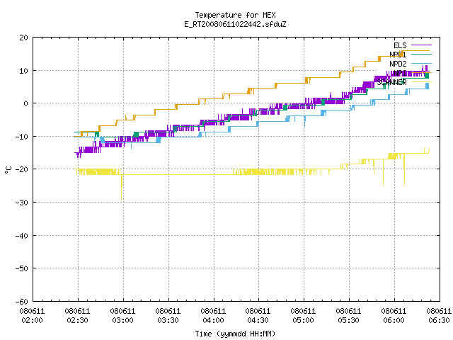Click the y-axis tick label "-20"

(22, 169)
